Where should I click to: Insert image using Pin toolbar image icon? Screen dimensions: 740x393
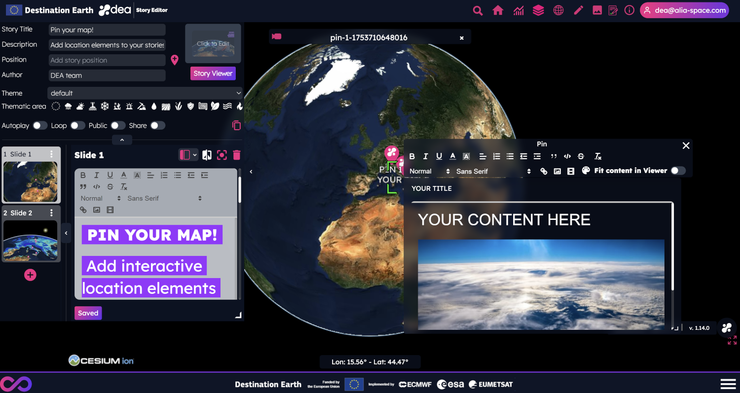[557, 171]
